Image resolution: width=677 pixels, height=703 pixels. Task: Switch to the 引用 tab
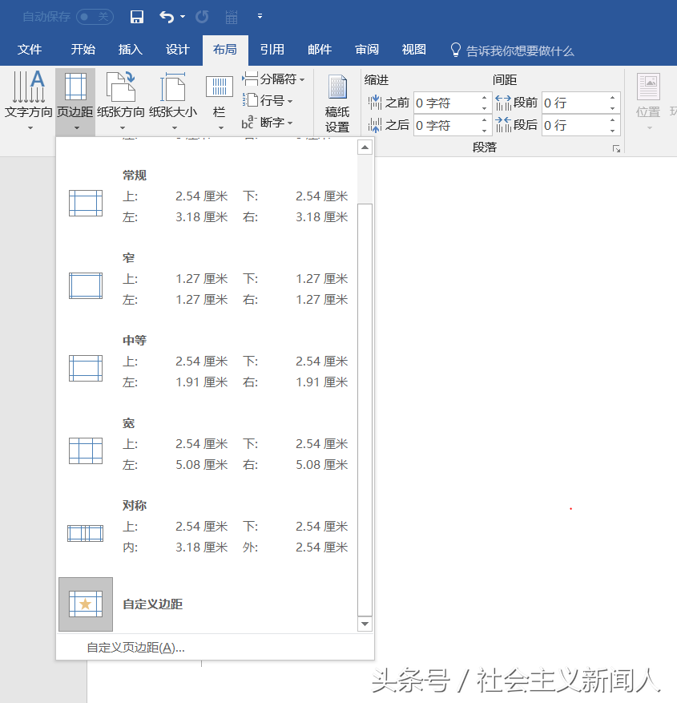272,50
